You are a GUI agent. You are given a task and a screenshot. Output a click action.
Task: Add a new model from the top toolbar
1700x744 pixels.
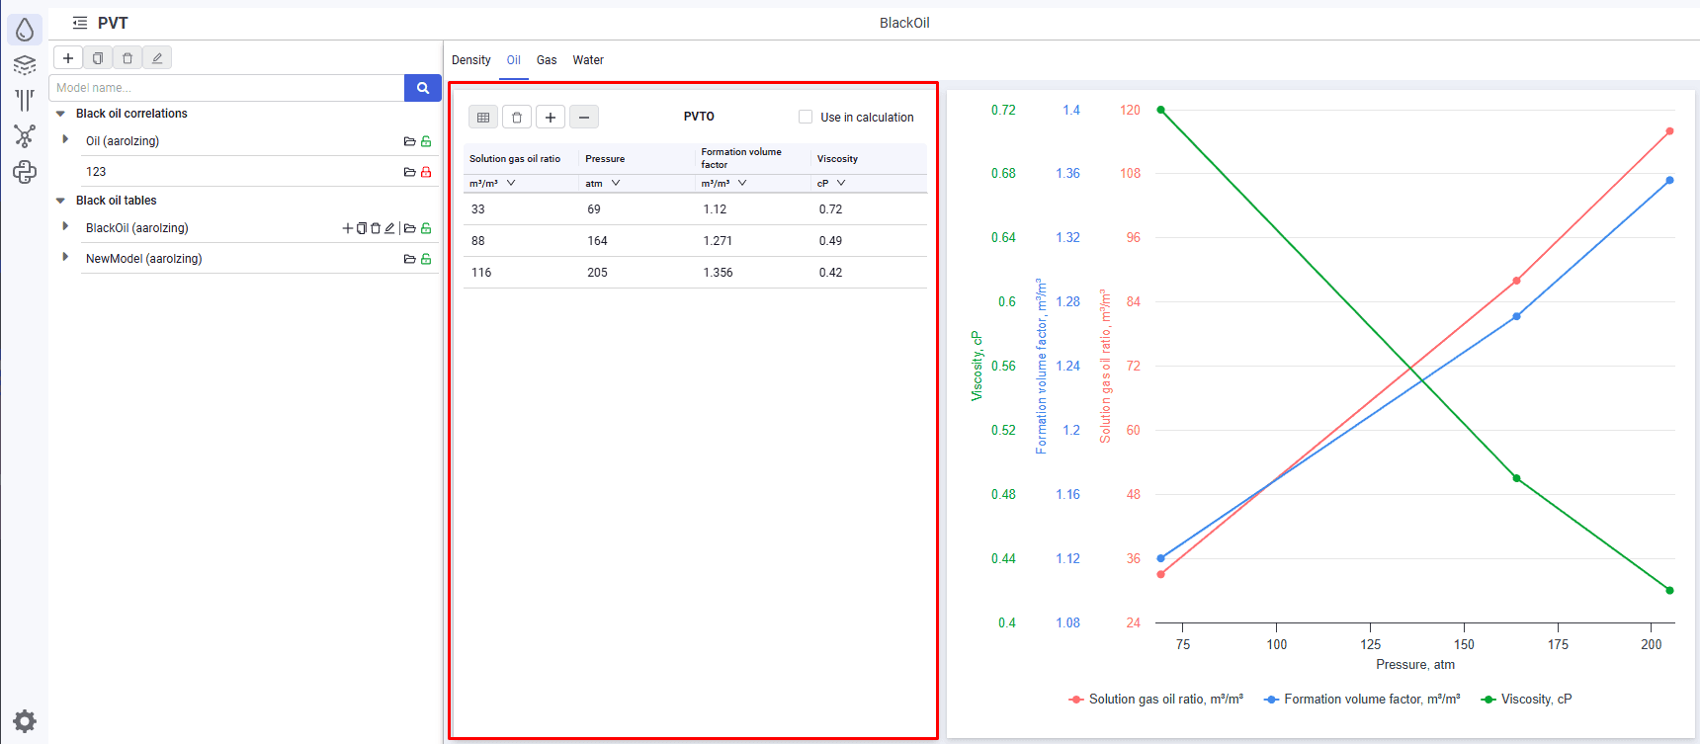point(68,58)
